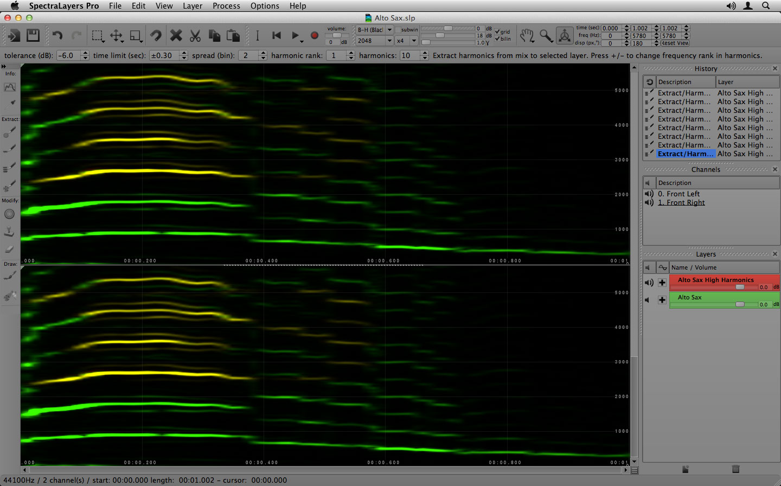Undo last action with the curved arrow
Viewport: 781px width, 486px height.
point(57,36)
